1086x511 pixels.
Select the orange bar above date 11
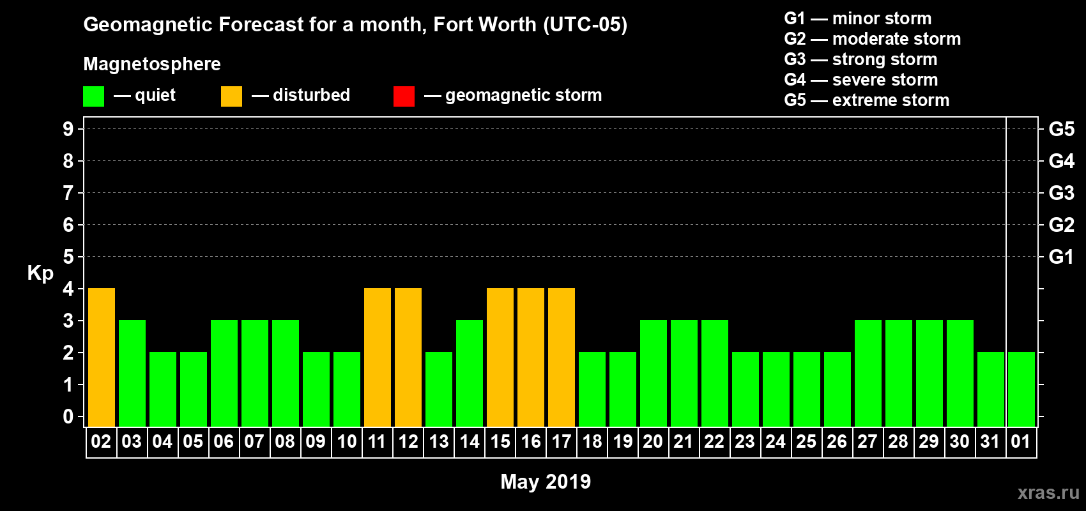coord(378,358)
